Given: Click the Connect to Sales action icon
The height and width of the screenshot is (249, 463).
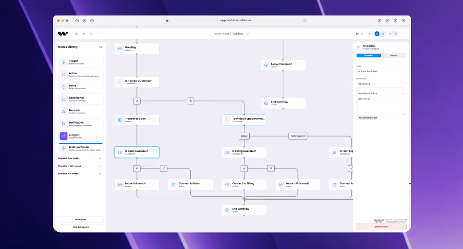Looking at the screenshot, I should coord(174,184).
